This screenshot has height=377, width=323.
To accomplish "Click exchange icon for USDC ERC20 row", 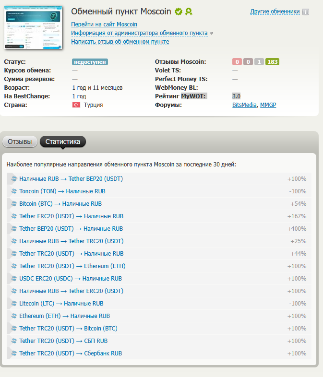I will [13, 279].
